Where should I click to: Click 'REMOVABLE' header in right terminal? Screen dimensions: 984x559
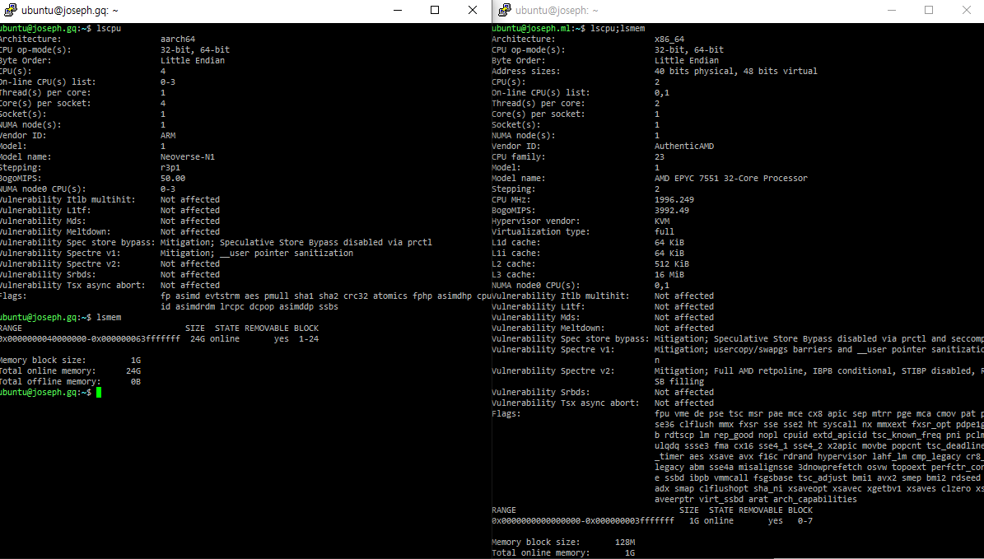761,510
